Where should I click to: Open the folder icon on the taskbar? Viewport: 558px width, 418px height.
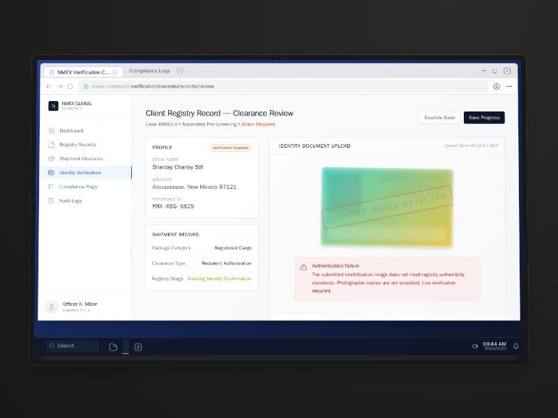click(x=113, y=346)
